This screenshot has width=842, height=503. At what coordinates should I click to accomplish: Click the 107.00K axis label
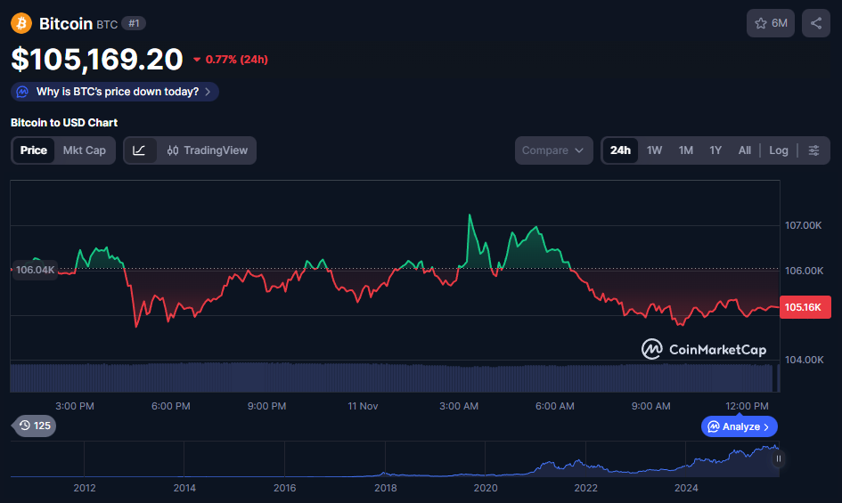(x=804, y=225)
